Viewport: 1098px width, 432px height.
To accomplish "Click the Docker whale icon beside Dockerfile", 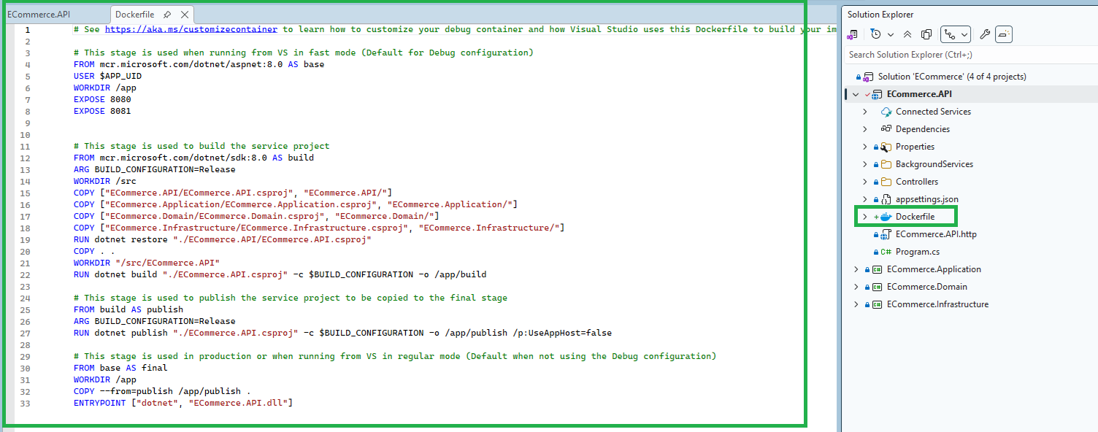I will click(886, 217).
